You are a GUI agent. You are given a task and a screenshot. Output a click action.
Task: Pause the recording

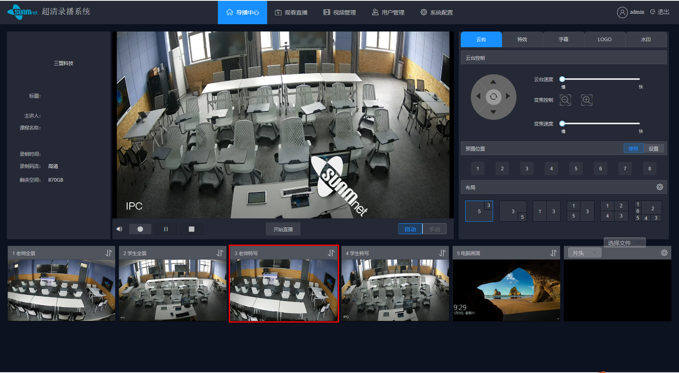click(166, 229)
